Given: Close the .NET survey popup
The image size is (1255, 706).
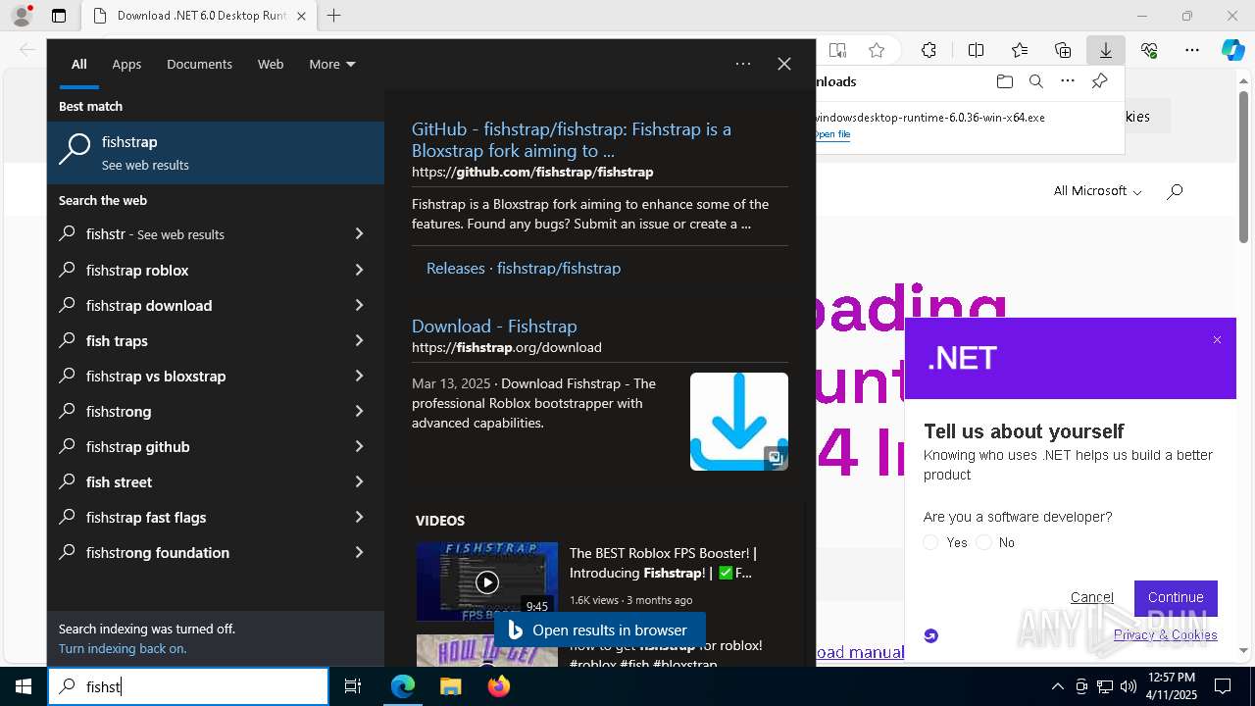Looking at the screenshot, I should 1217,340.
